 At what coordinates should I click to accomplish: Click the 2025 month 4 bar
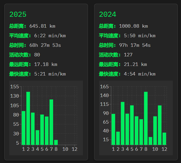click(37, 137)
